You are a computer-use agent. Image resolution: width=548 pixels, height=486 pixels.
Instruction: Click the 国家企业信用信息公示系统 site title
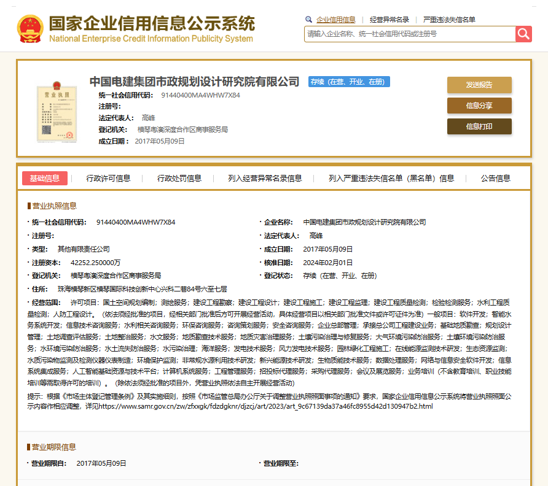click(x=151, y=25)
